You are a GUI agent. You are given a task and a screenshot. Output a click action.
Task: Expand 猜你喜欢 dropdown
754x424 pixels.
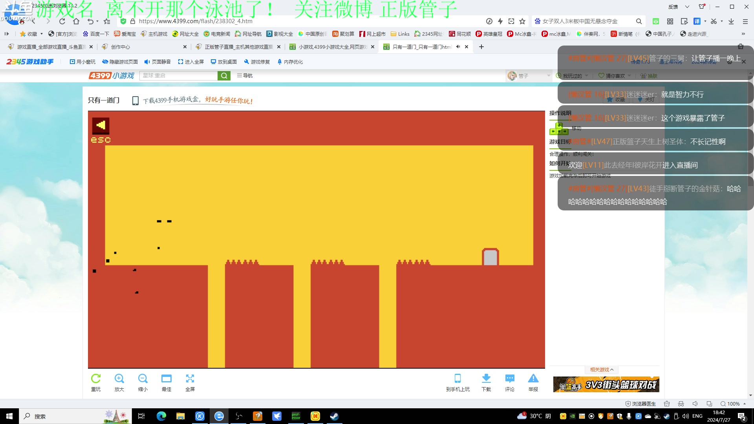point(630,75)
